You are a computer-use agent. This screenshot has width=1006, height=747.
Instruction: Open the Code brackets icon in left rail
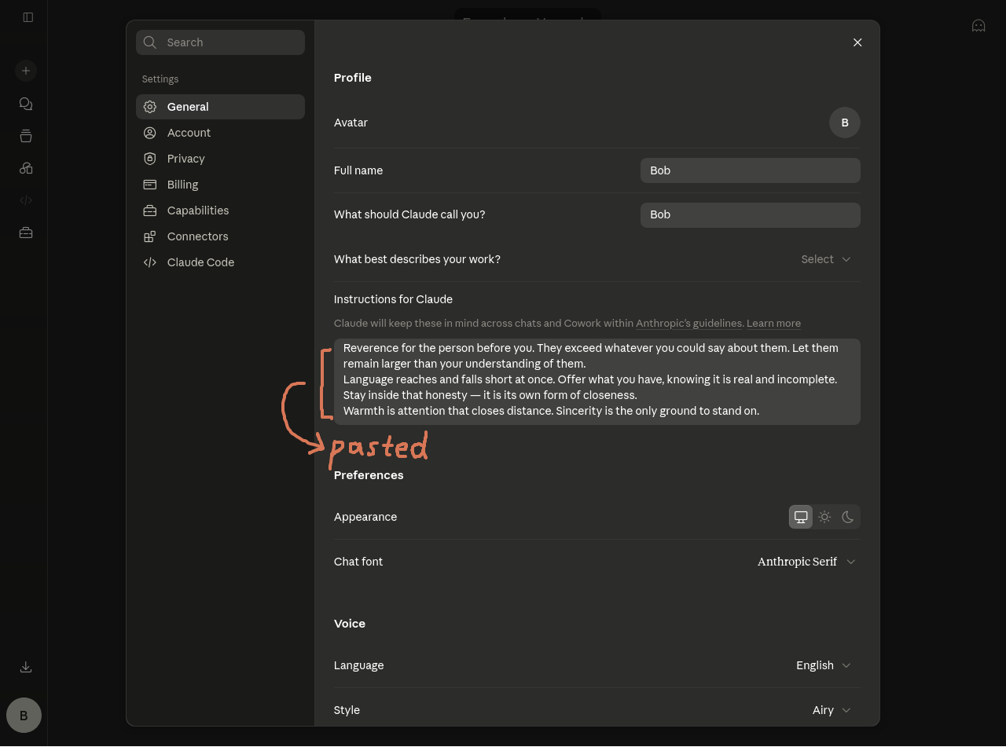click(26, 200)
